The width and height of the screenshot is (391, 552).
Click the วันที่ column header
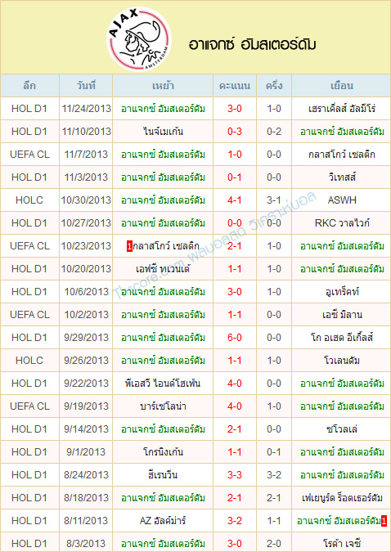tap(86, 86)
